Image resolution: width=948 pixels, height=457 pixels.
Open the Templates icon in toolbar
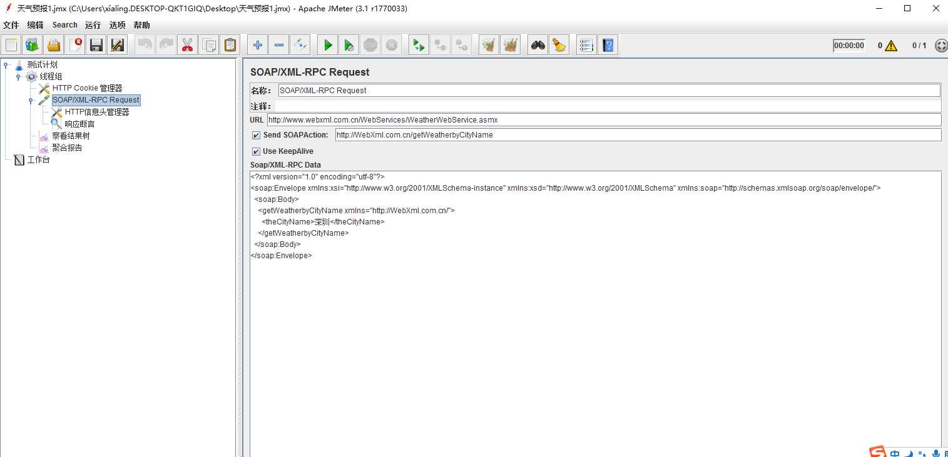click(32, 45)
